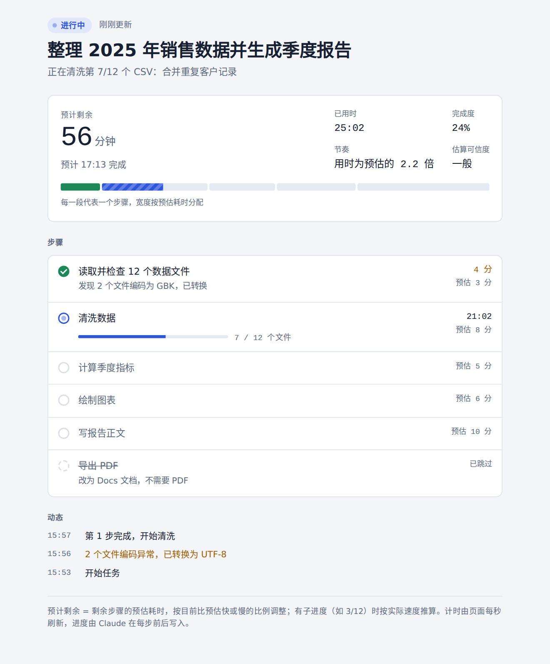Click the log entry 第 1 步完成，开始清洗
The width and height of the screenshot is (550, 664).
point(130,536)
